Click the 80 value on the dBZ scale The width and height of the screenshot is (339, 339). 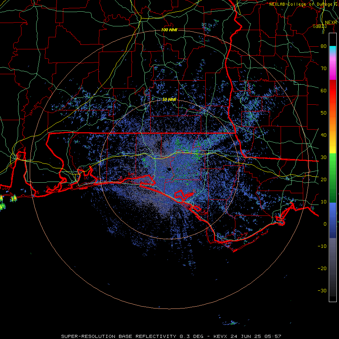point(324,46)
